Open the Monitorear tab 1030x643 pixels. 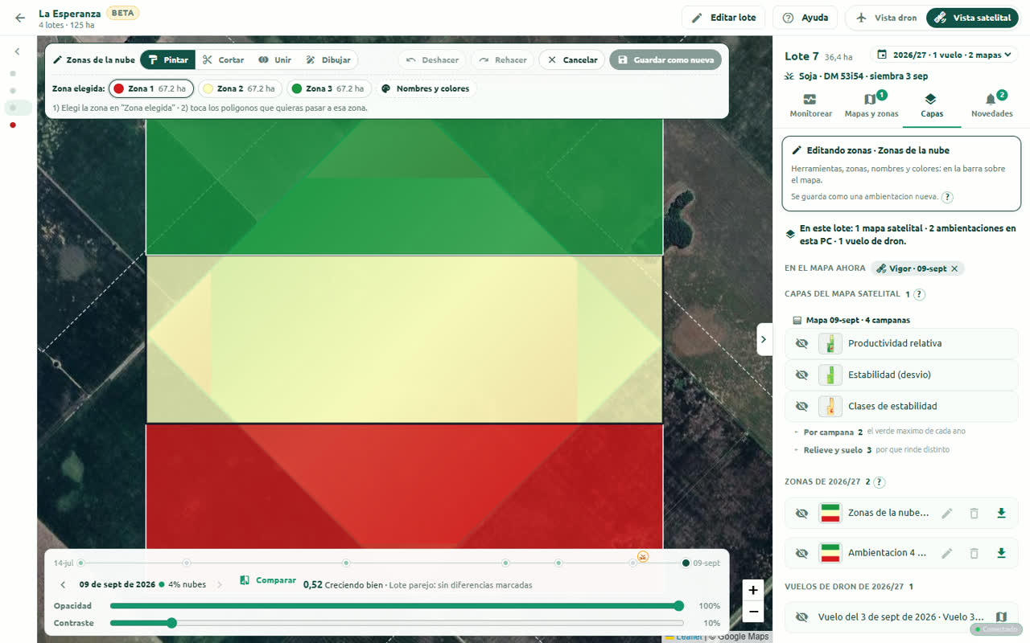tap(810, 106)
